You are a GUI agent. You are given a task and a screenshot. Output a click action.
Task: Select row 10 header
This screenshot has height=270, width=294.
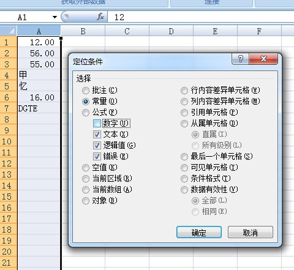[9, 141]
